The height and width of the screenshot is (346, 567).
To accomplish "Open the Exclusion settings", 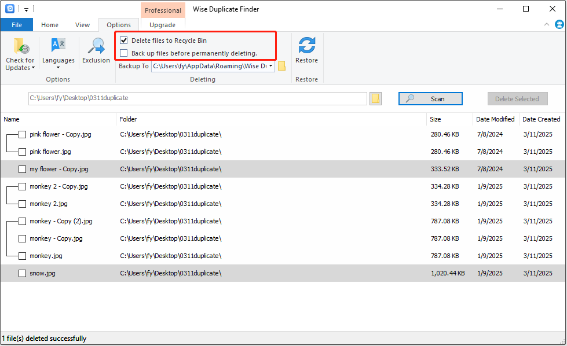I will 96,51.
